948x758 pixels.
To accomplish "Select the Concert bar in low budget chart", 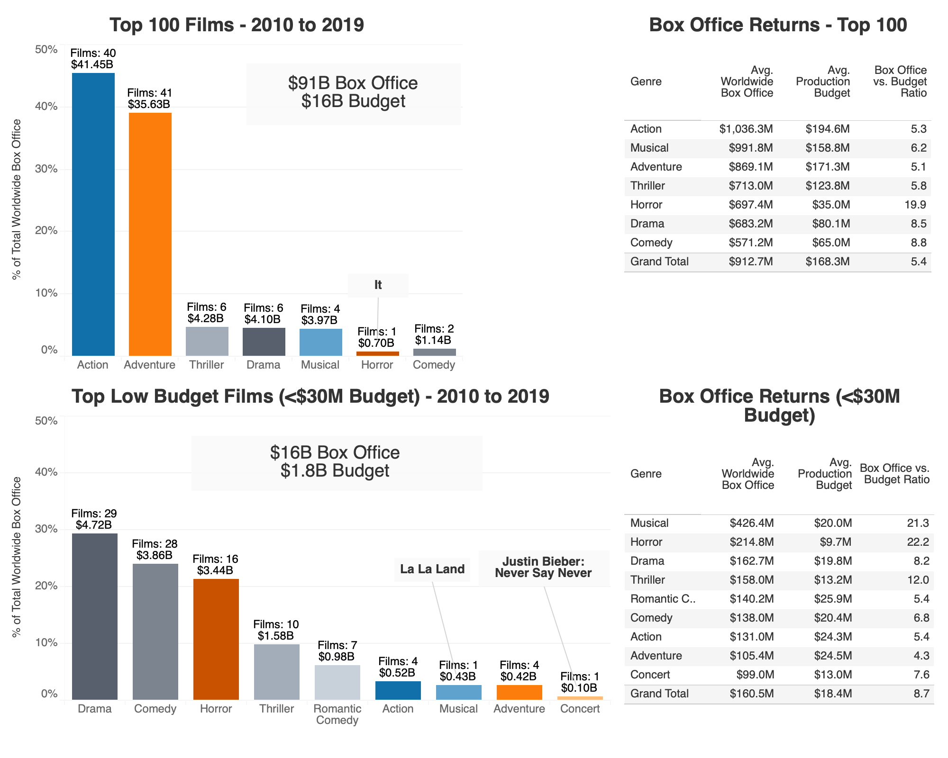I will pyautogui.click(x=580, y=693).
